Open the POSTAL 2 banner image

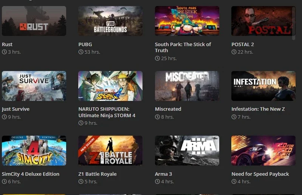tap(263, 21)
